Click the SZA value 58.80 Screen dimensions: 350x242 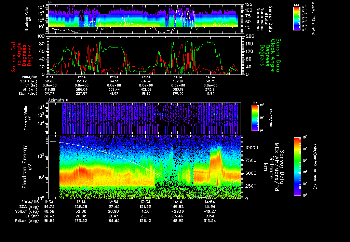50,81
